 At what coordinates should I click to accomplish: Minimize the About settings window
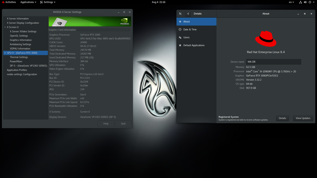coord(299,14)
